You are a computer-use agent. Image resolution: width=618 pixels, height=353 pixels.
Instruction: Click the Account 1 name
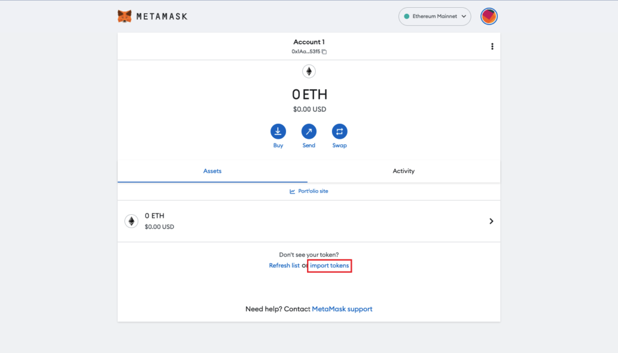click(309, 42)
